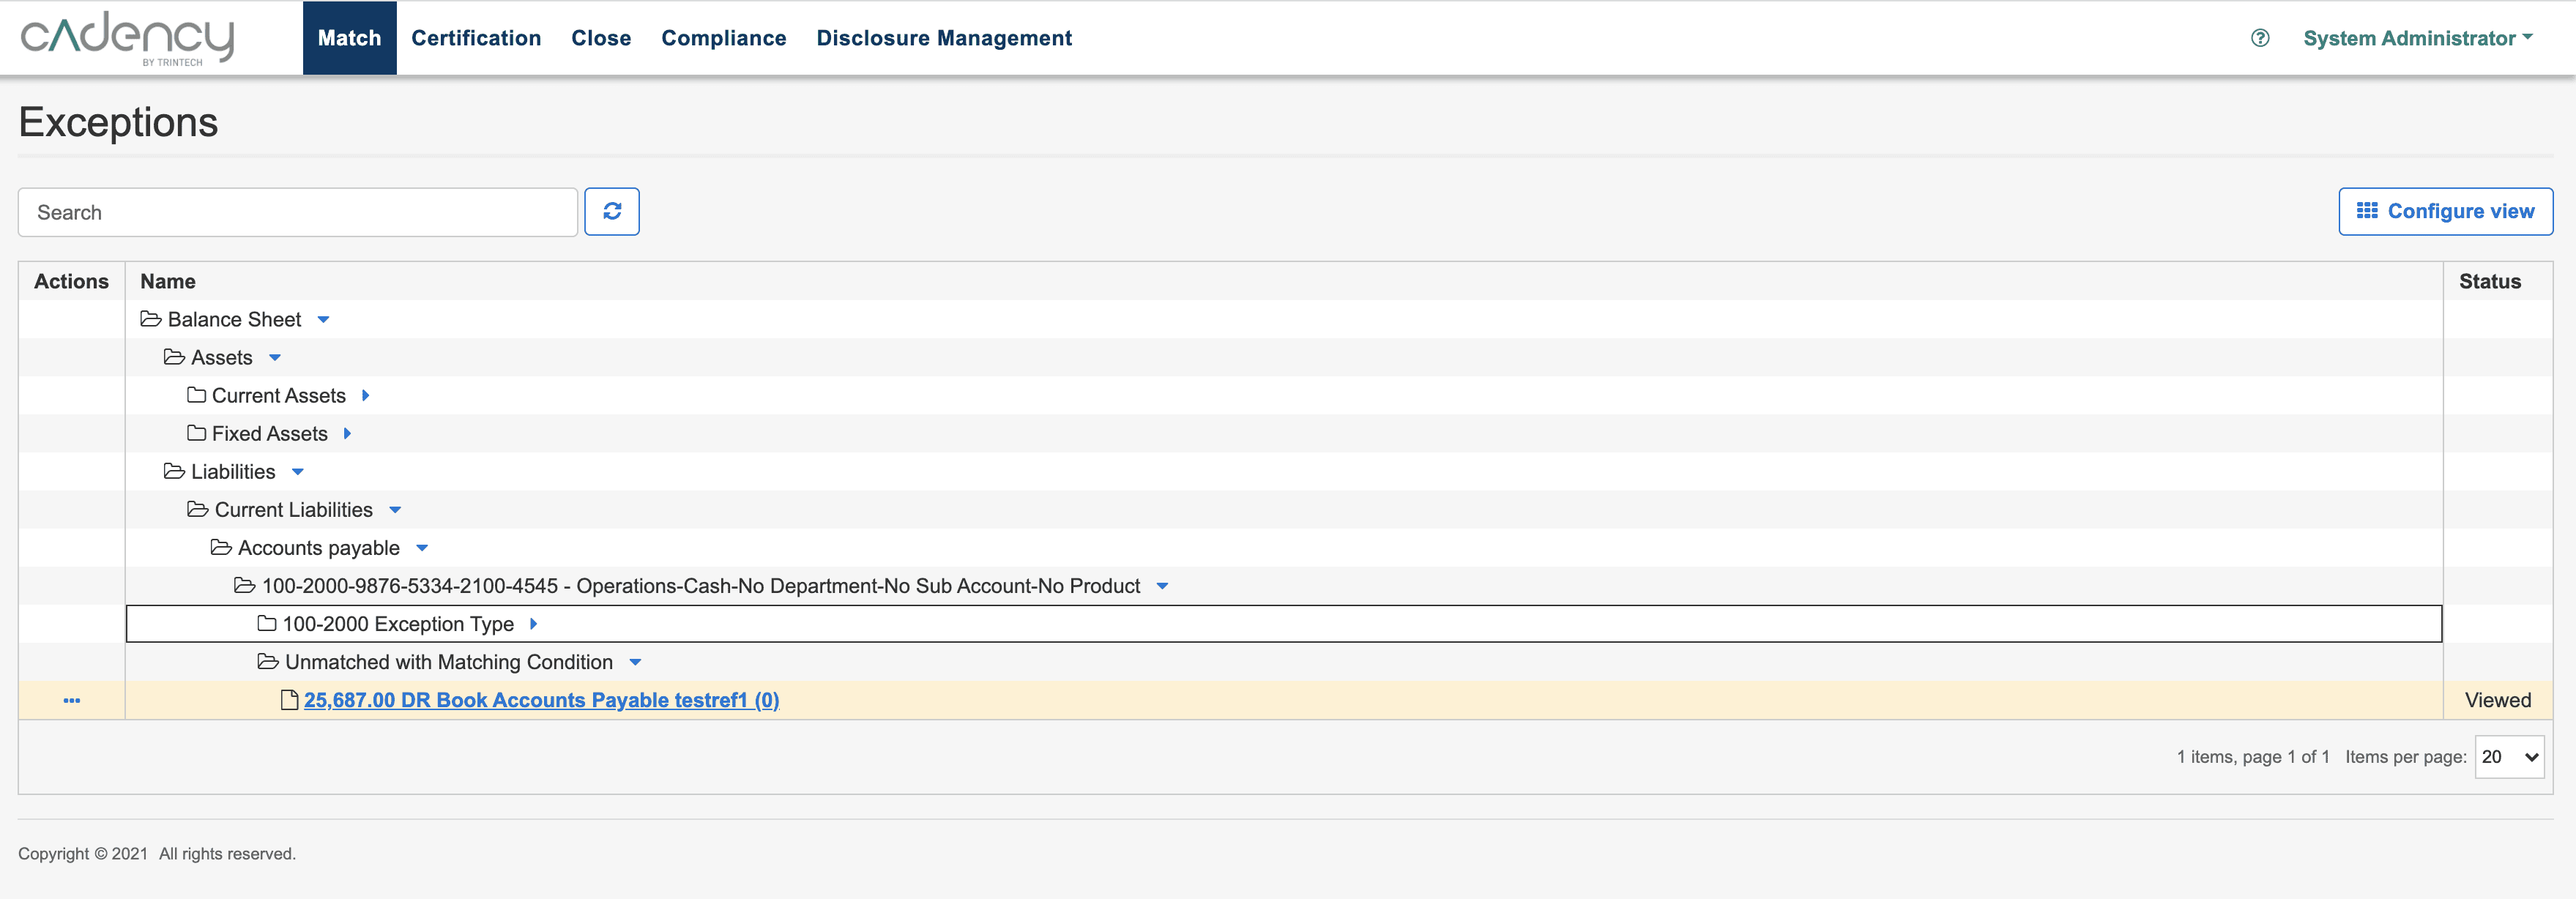Open the Configure view dialog
The height and width of the screenshot is (899, 2576).
2445,211
